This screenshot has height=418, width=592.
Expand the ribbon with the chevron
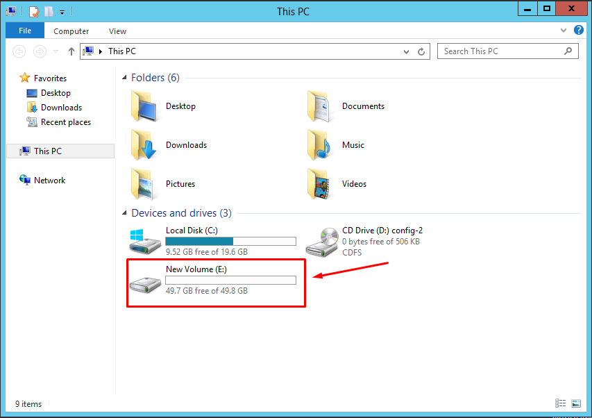point(564,31)
